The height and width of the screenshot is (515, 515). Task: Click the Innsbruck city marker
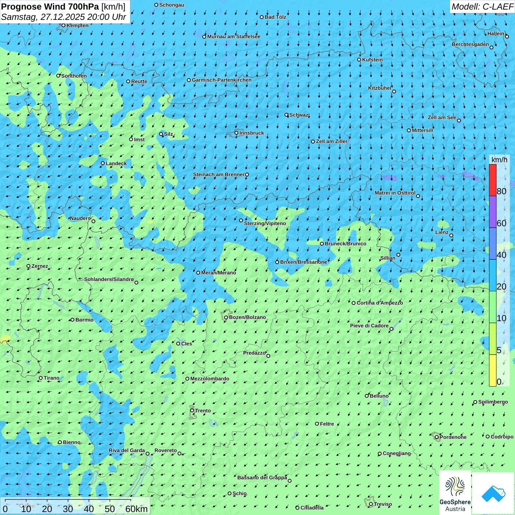(x=237, y=133)
